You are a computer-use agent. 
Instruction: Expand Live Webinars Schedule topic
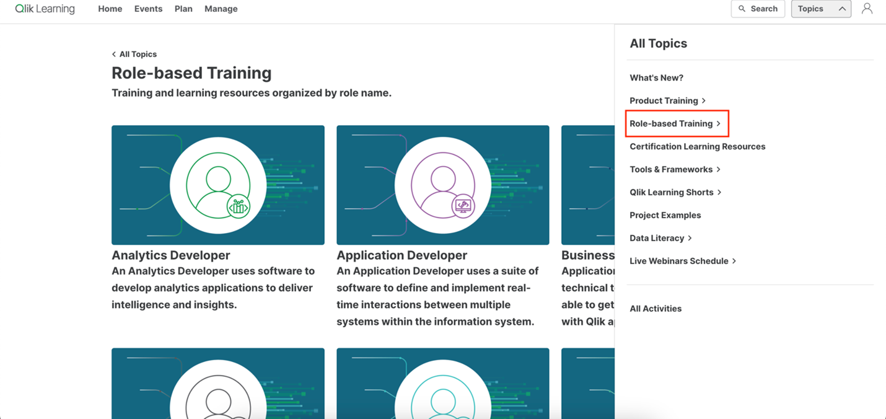click(683, 261)
